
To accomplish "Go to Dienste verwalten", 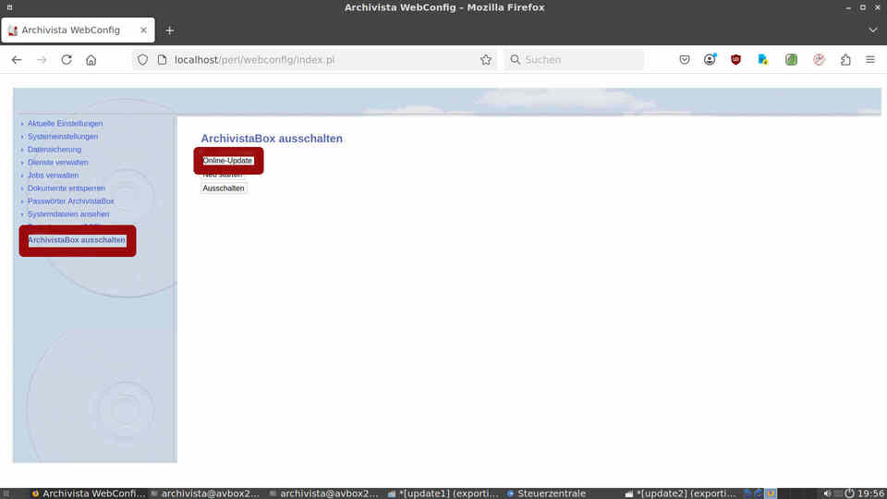I will 57,163.
